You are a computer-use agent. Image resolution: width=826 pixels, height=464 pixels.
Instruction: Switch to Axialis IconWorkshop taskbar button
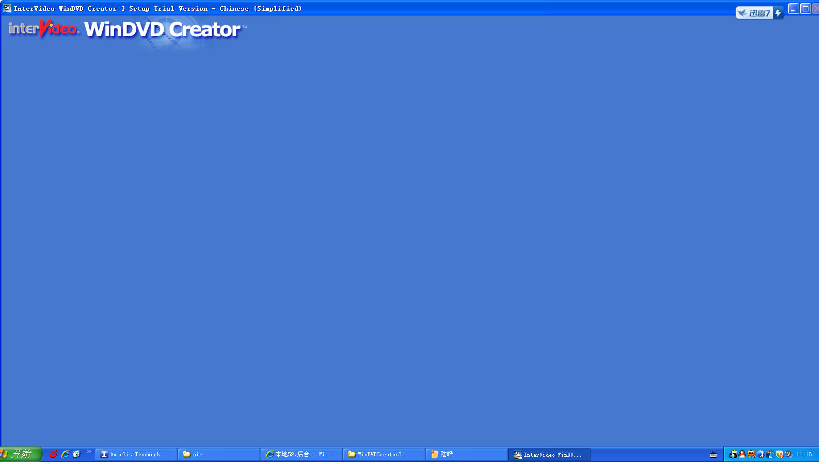pos(136,454)
